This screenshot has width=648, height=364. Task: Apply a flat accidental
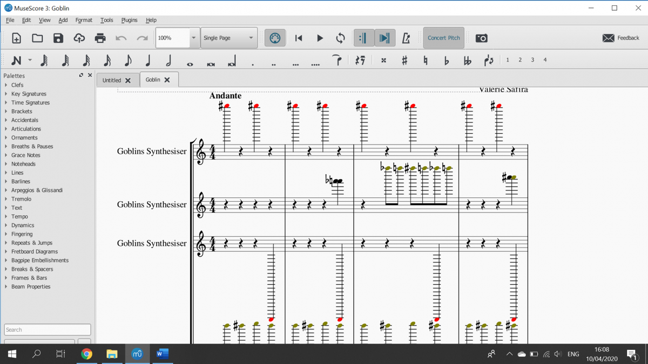point(446,60)
